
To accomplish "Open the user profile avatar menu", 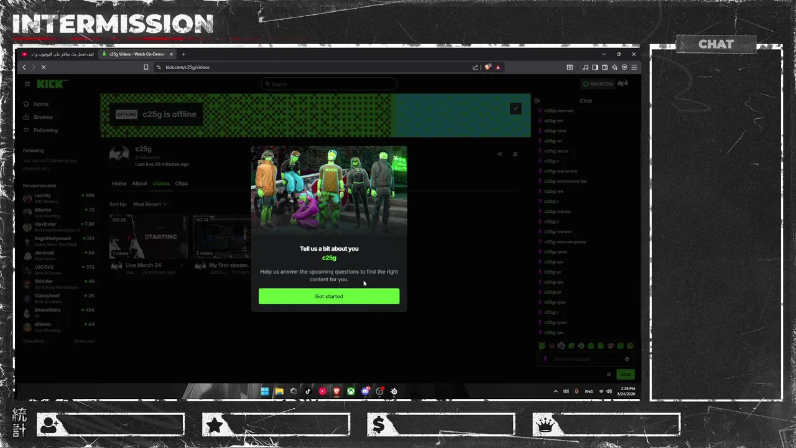I will pyautogui.click(x=623, y=83).
